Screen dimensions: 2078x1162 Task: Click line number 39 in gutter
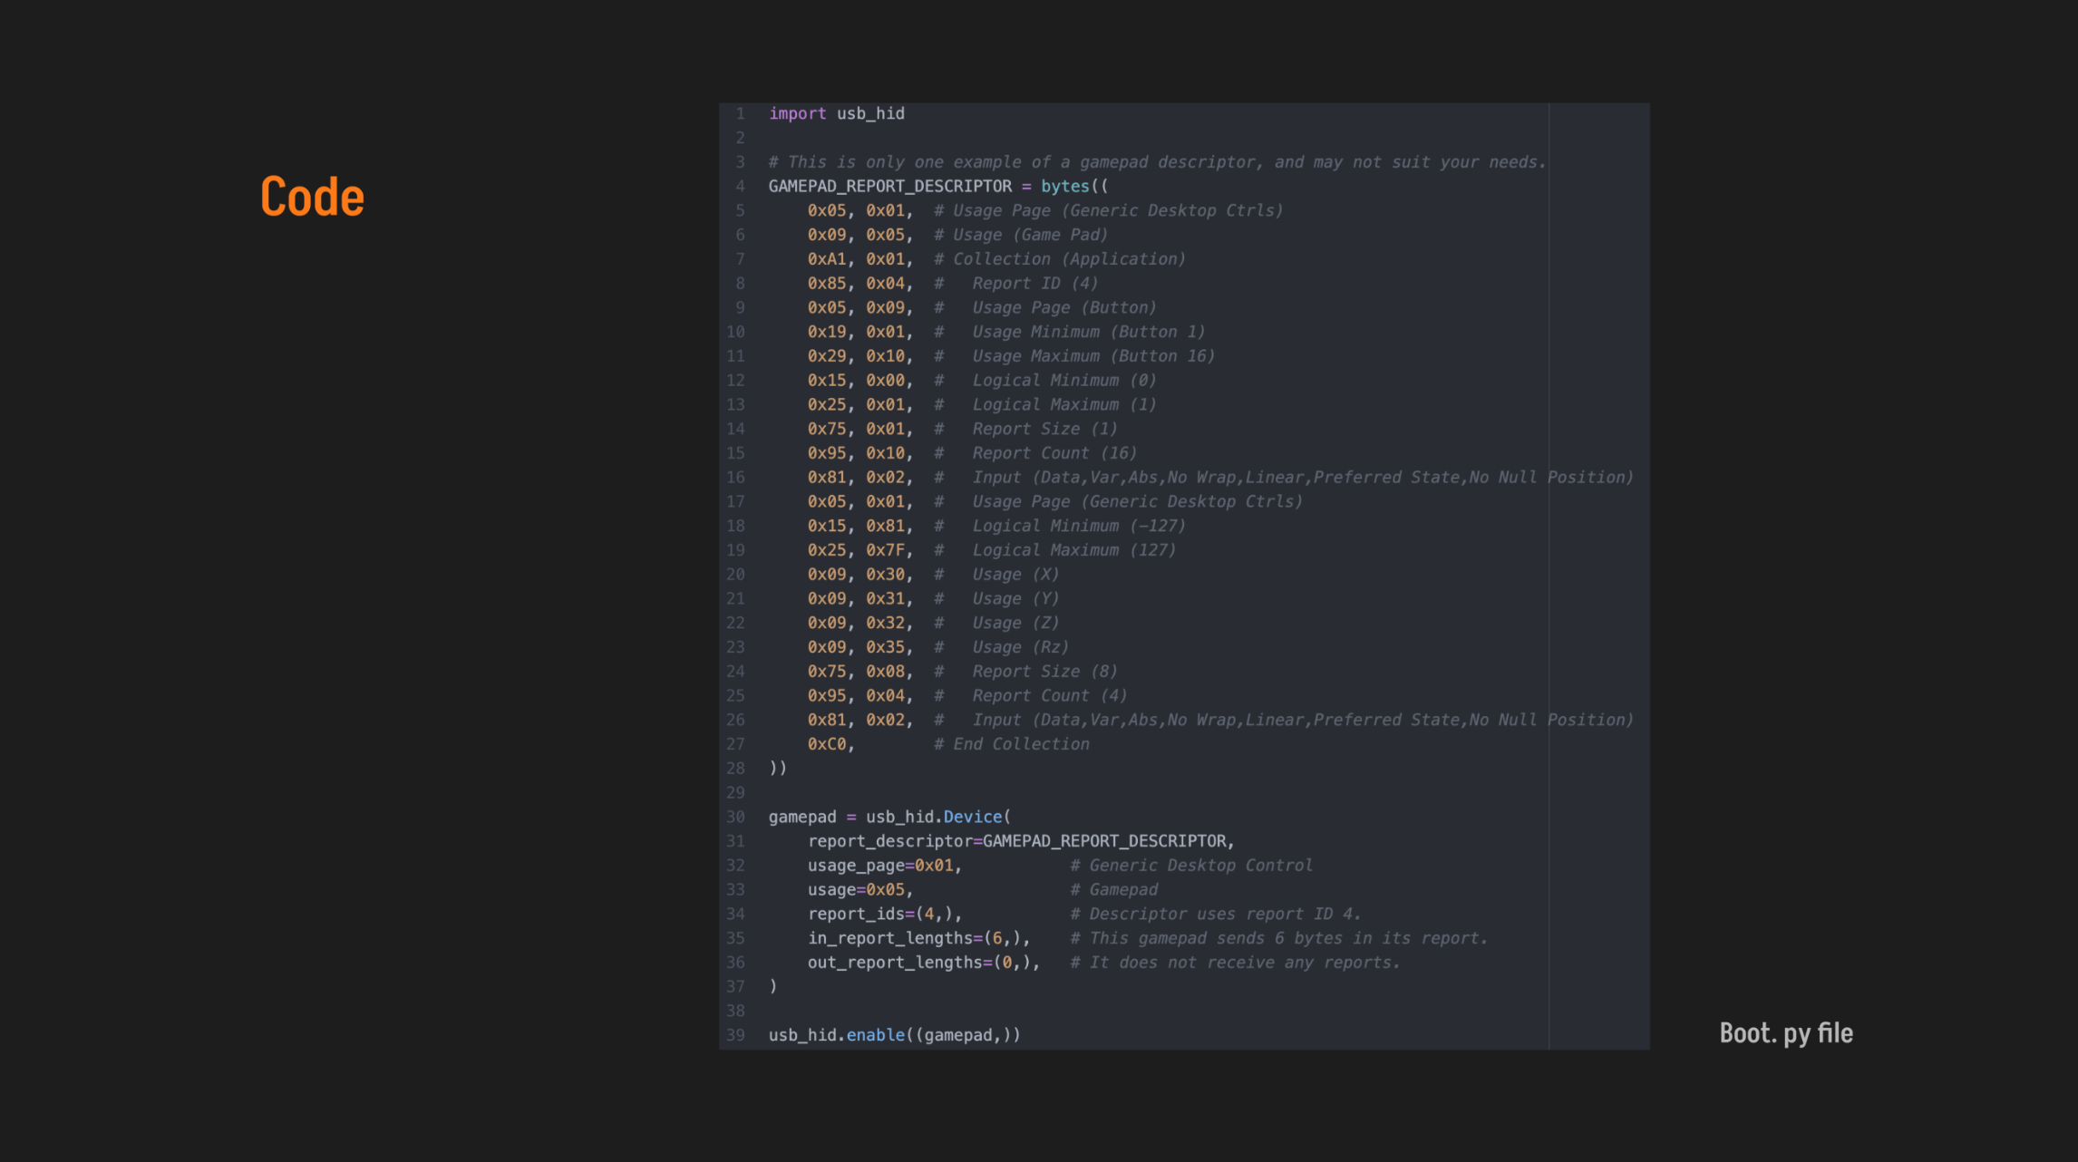(735, 1035)
